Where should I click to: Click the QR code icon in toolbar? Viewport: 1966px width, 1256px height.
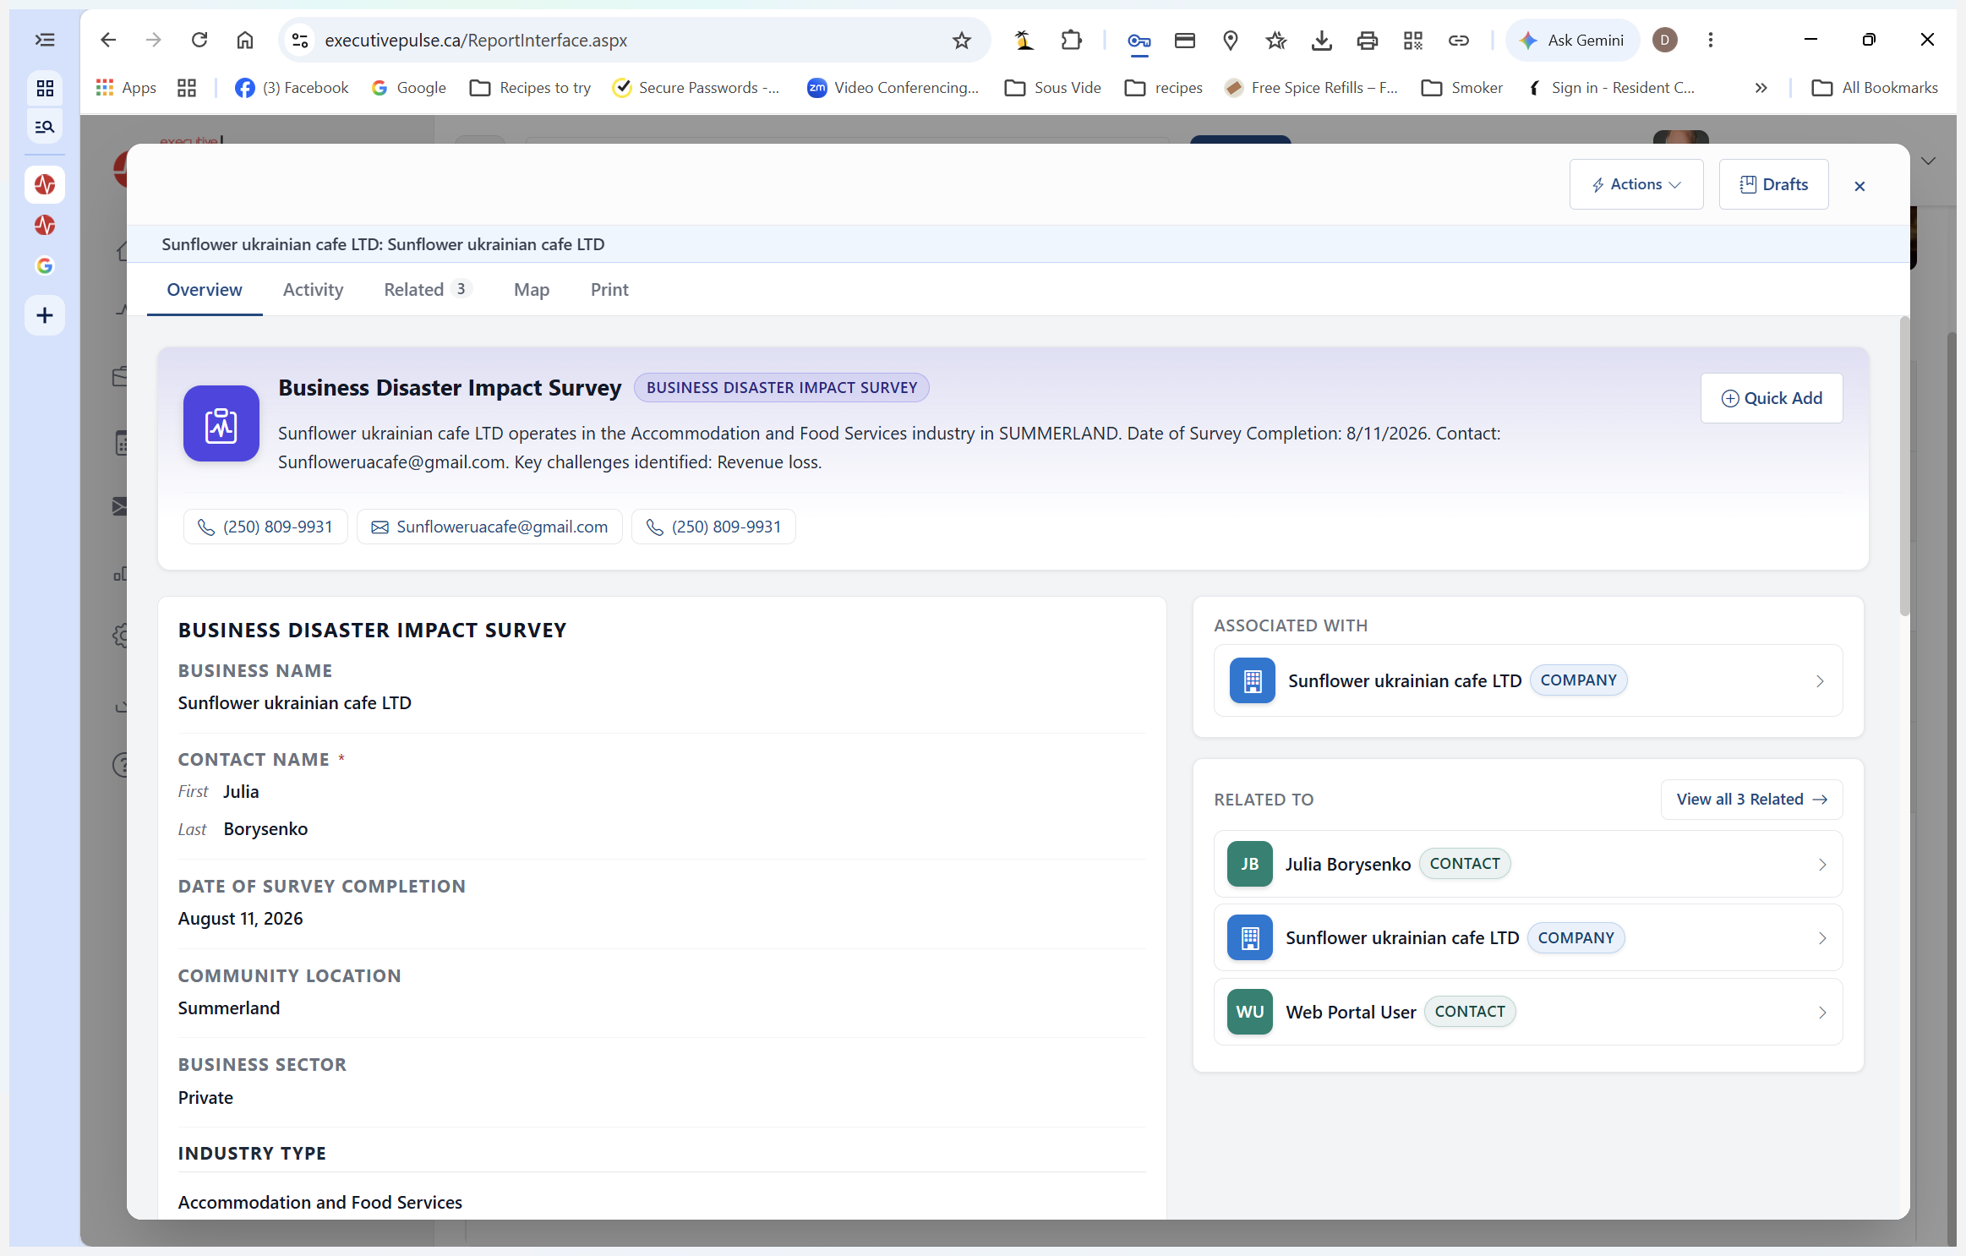point(1413,40)
